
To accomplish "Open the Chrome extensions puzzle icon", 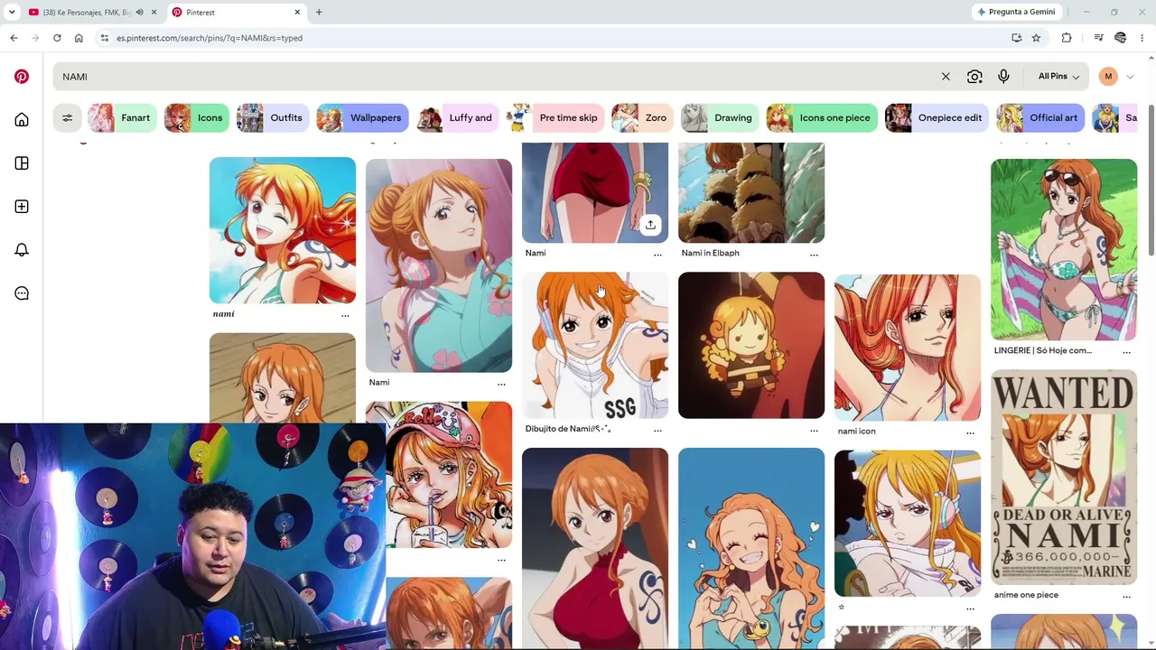I will [1067, 38].
